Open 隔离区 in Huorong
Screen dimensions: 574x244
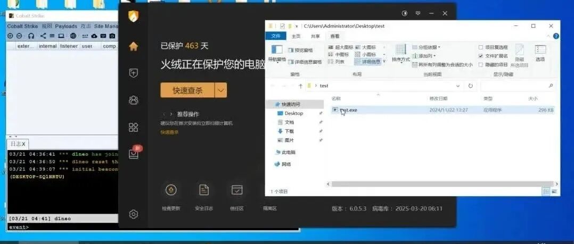point(270,208)
